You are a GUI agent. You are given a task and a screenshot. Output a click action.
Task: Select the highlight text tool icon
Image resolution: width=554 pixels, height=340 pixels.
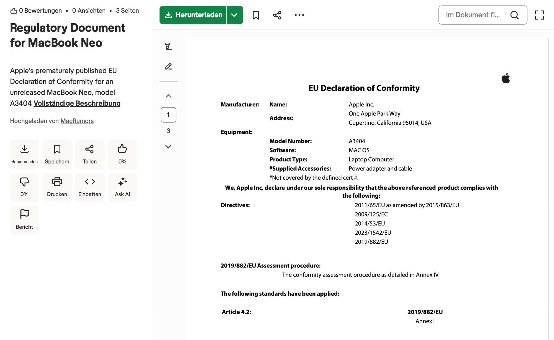point(168,47)
